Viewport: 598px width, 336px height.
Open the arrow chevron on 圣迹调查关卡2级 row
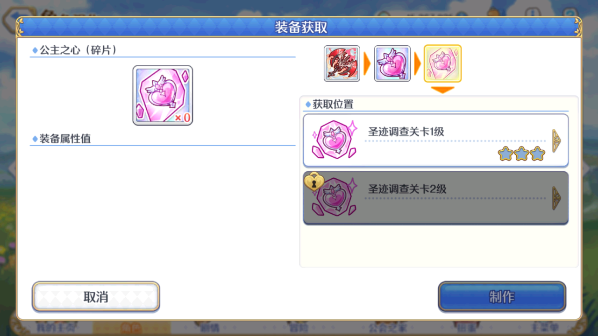click(556, 198)
